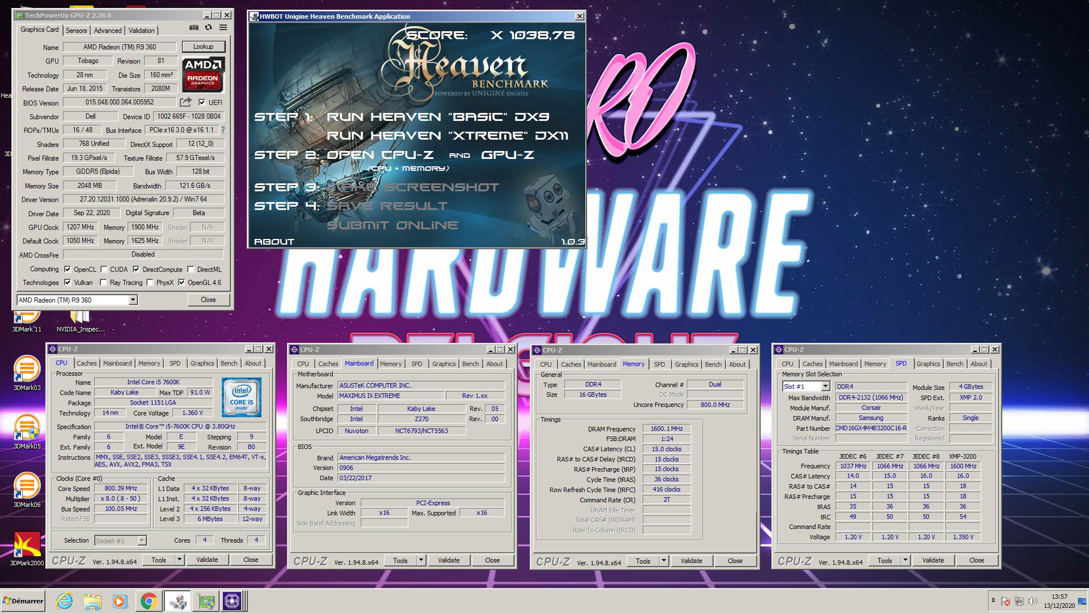Open Windows Media Player from the taskbar

coord(120,601)
